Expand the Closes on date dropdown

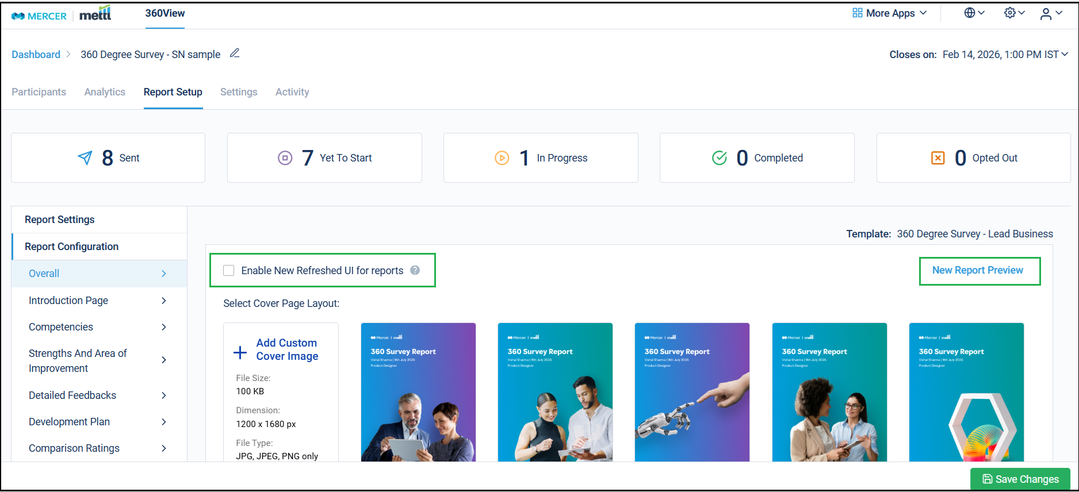click(1064, 54)
